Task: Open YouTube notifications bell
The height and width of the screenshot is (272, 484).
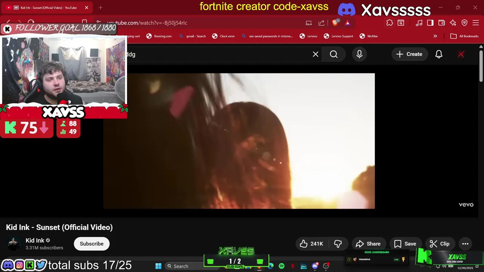Action: click(x=439, y=54)
